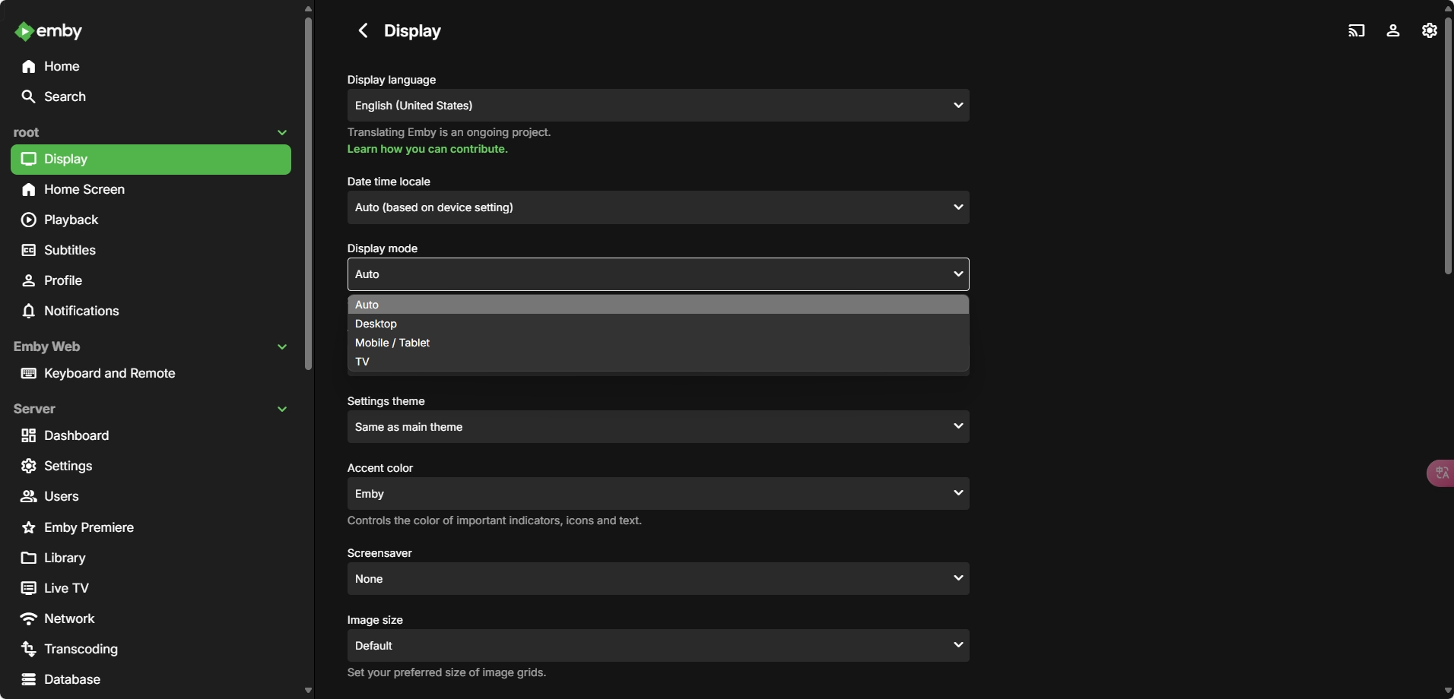1454x699 pixels.
Task: Open the Settings theme dropdown
Action: click(659, 427)
